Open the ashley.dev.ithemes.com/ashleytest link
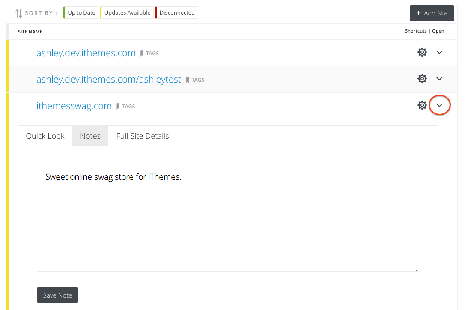Viewport: 465px width, 310px height. tap(108, 80)
